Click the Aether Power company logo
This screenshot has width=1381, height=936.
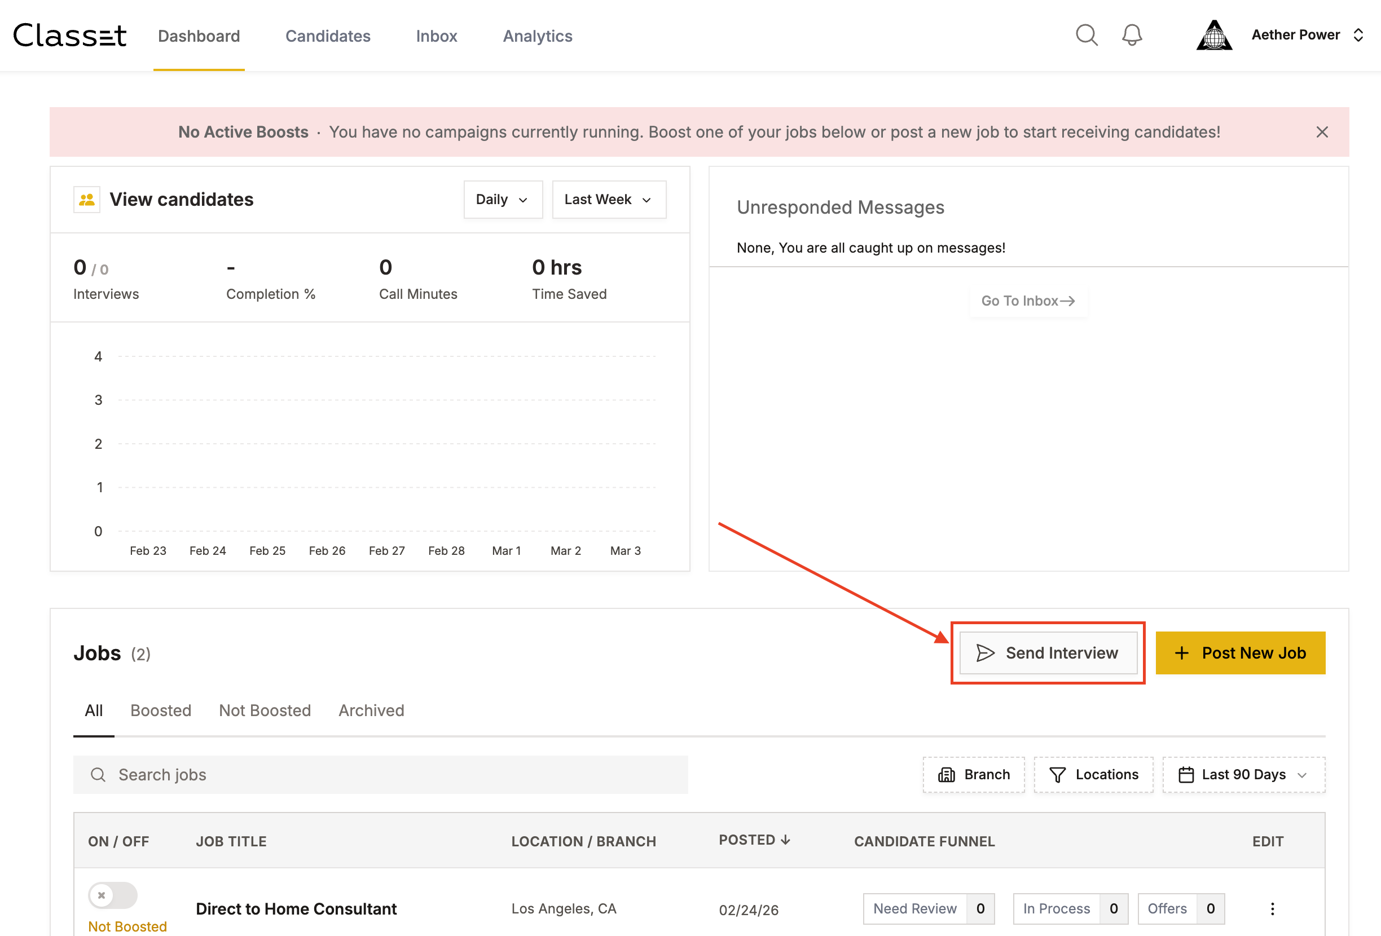(x=1214, y=35)
